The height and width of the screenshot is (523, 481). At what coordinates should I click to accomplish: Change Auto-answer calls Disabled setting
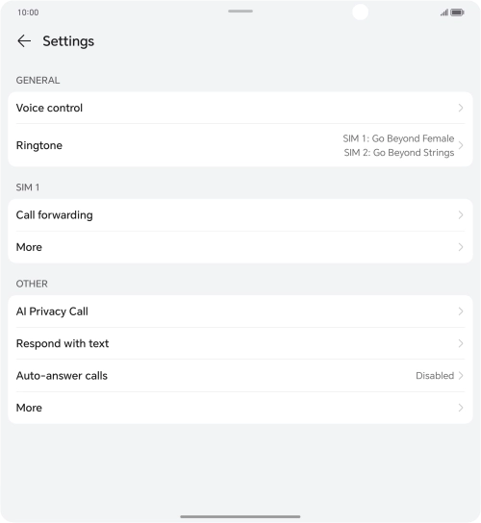pos(240,376)
